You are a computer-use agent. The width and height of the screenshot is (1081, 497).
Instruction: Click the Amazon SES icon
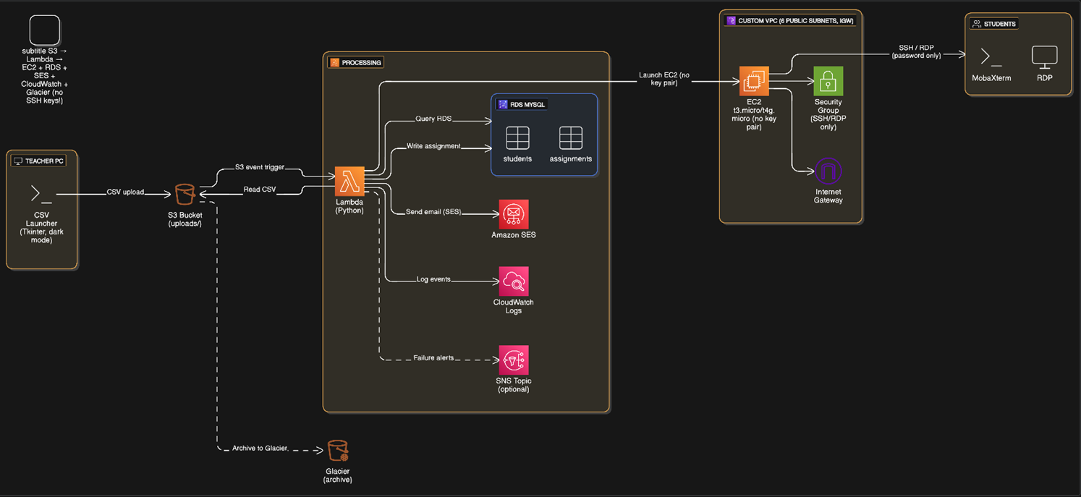coord(514,214)
